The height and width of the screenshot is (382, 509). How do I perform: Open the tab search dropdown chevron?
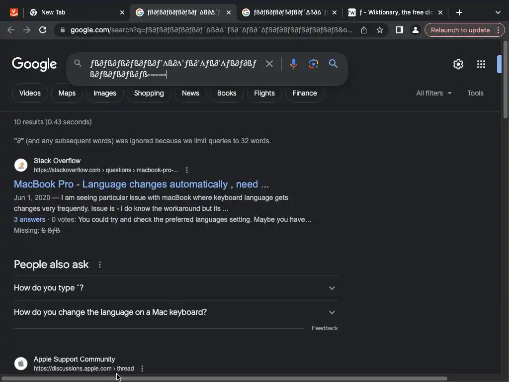coord(498,12)
